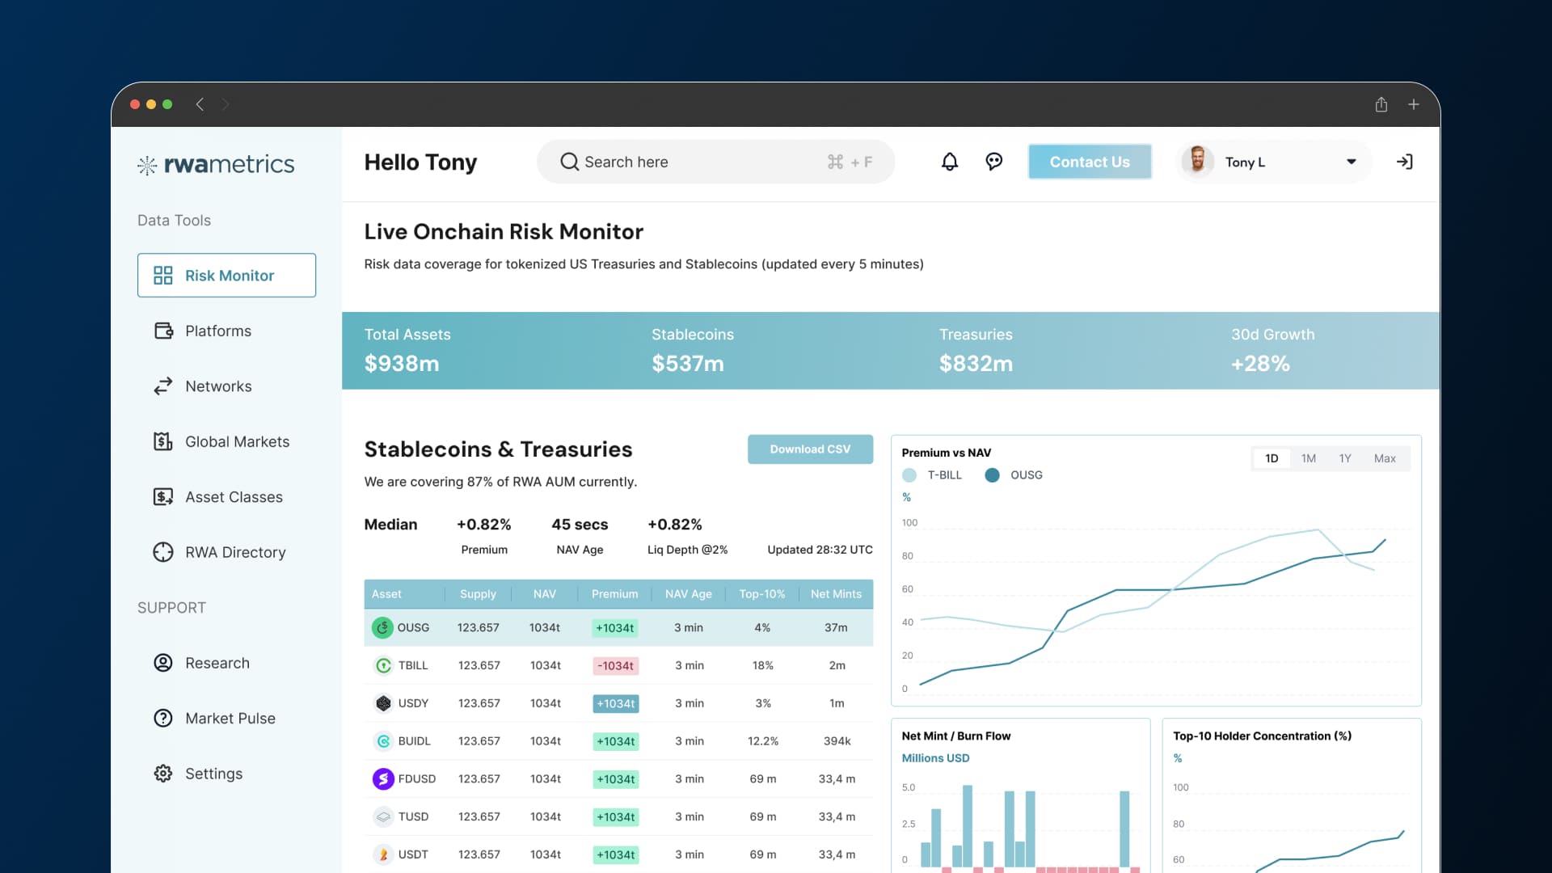Open the chat message bubble icon
Screen dimensions: 1552x873
click(994, 162)
